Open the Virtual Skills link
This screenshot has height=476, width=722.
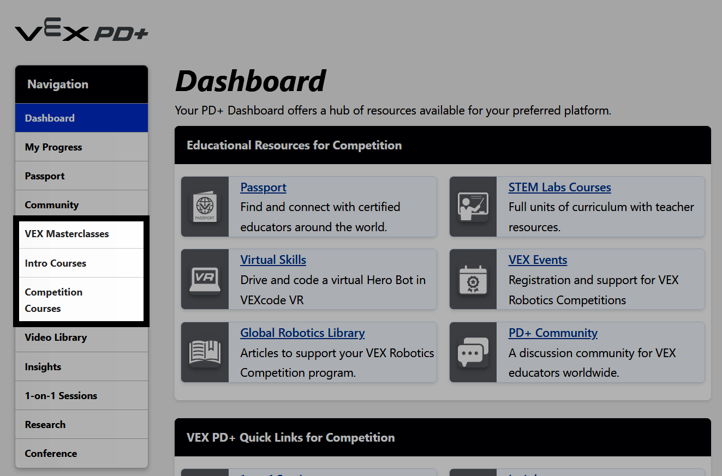click(273, 260)
